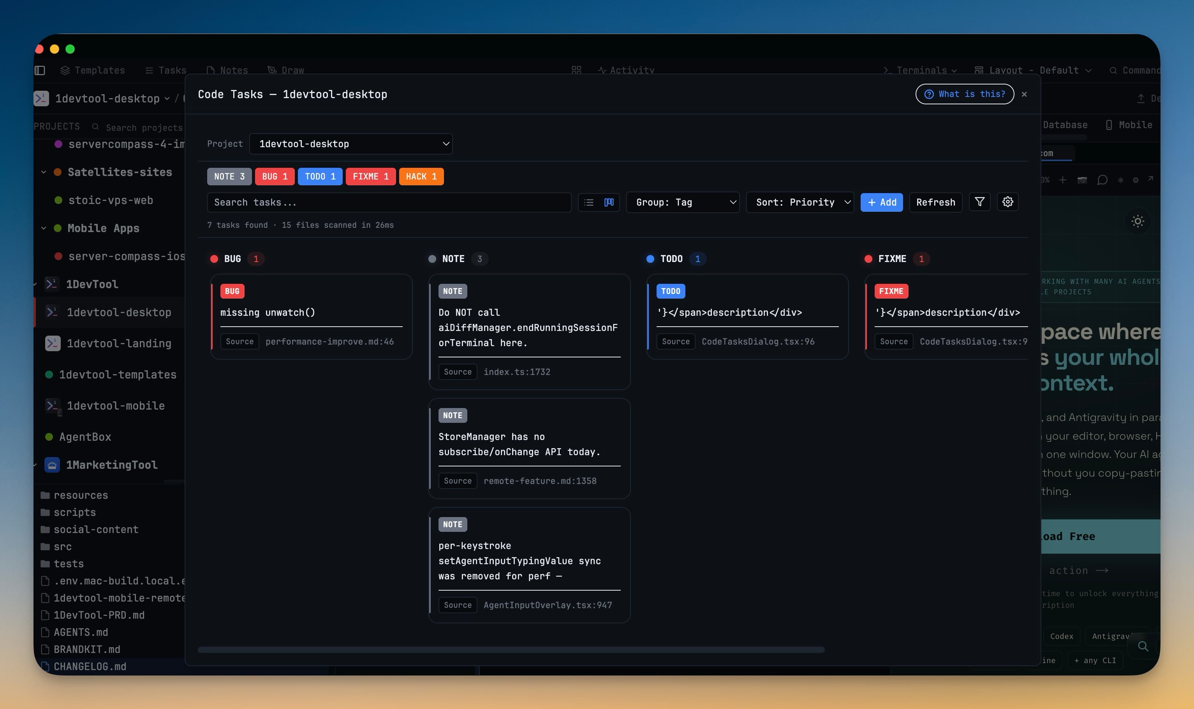This screenshot has height=709, width=1194.
Task: Toggle the FIXME 1 tag filter
Action: [371, 176]
